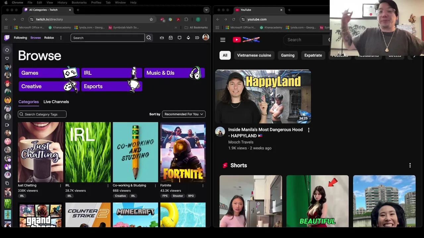Reload the YouTube page
This screenshot has width=424, height=238.
(234, 20)
